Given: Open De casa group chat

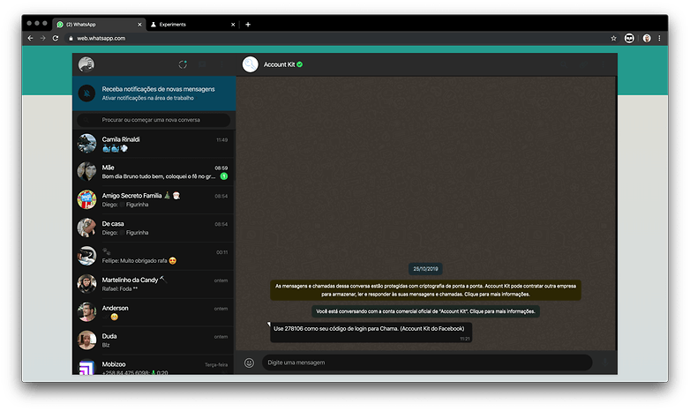Looking at the screenshot, I should coord(154,228).
